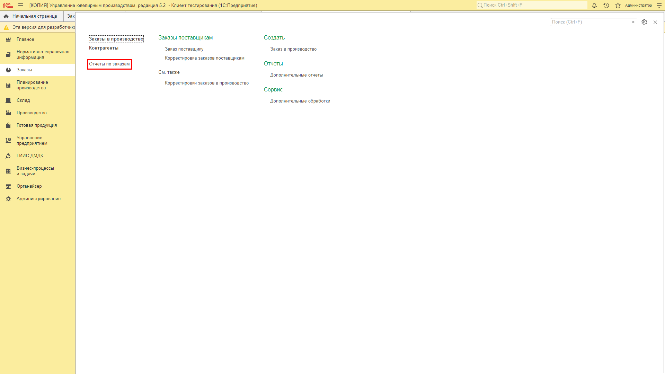
Task: Open favorites star icon
Action: point(618,5)
